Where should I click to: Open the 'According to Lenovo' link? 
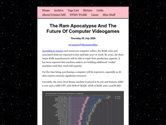click(53, 51)
